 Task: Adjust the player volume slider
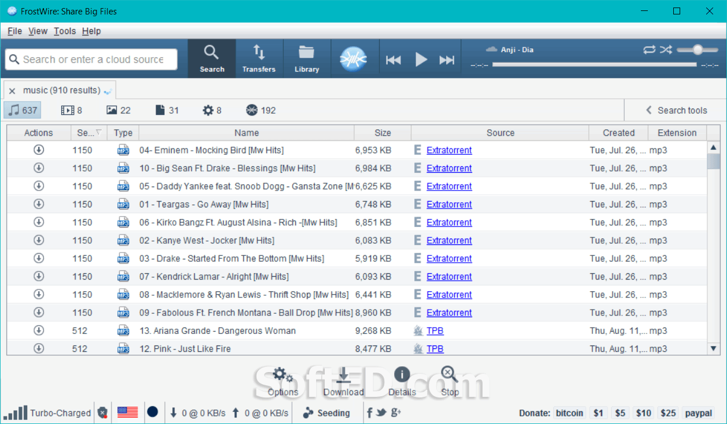[697, 50]
